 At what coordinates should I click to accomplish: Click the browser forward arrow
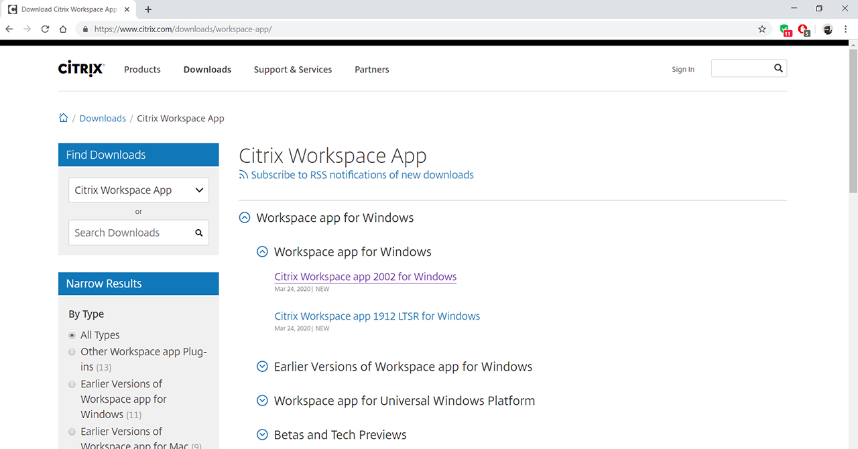tap(27, 29)
